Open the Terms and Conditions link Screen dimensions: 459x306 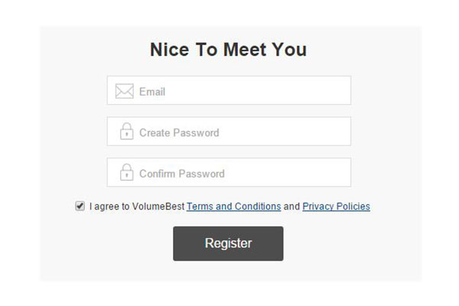233,207
